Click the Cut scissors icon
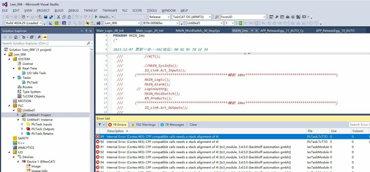The width and height of the screenshot is (370, 172). [x=58, y=17]
